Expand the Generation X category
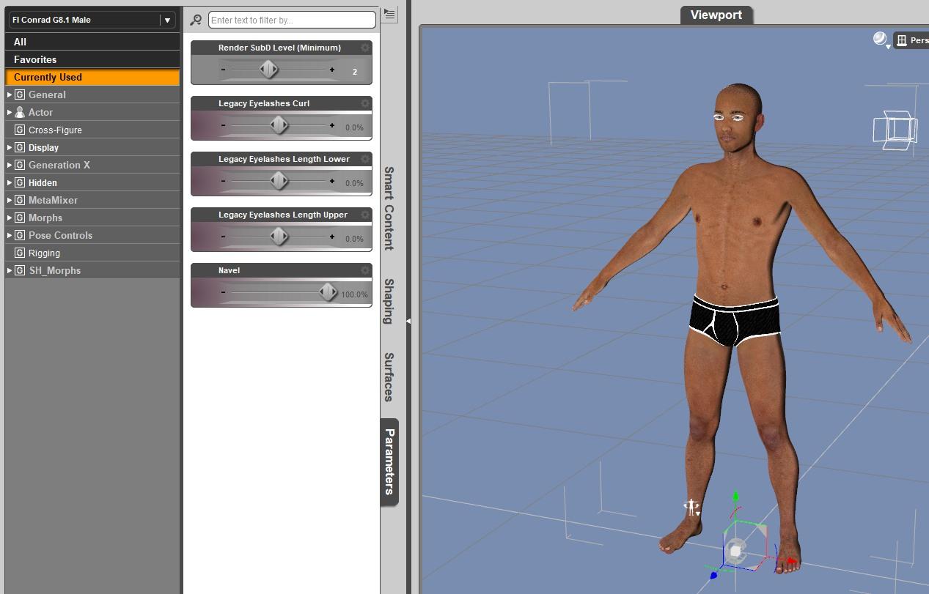This screenshot has width=929, height=594. coord(10,165)
